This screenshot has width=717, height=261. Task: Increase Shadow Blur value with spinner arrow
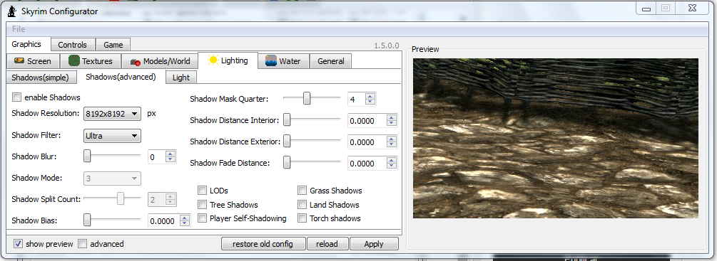tap(171, 154)
